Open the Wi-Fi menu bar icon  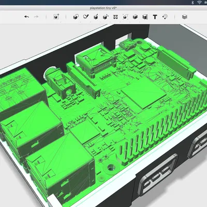tap(200, 2)
